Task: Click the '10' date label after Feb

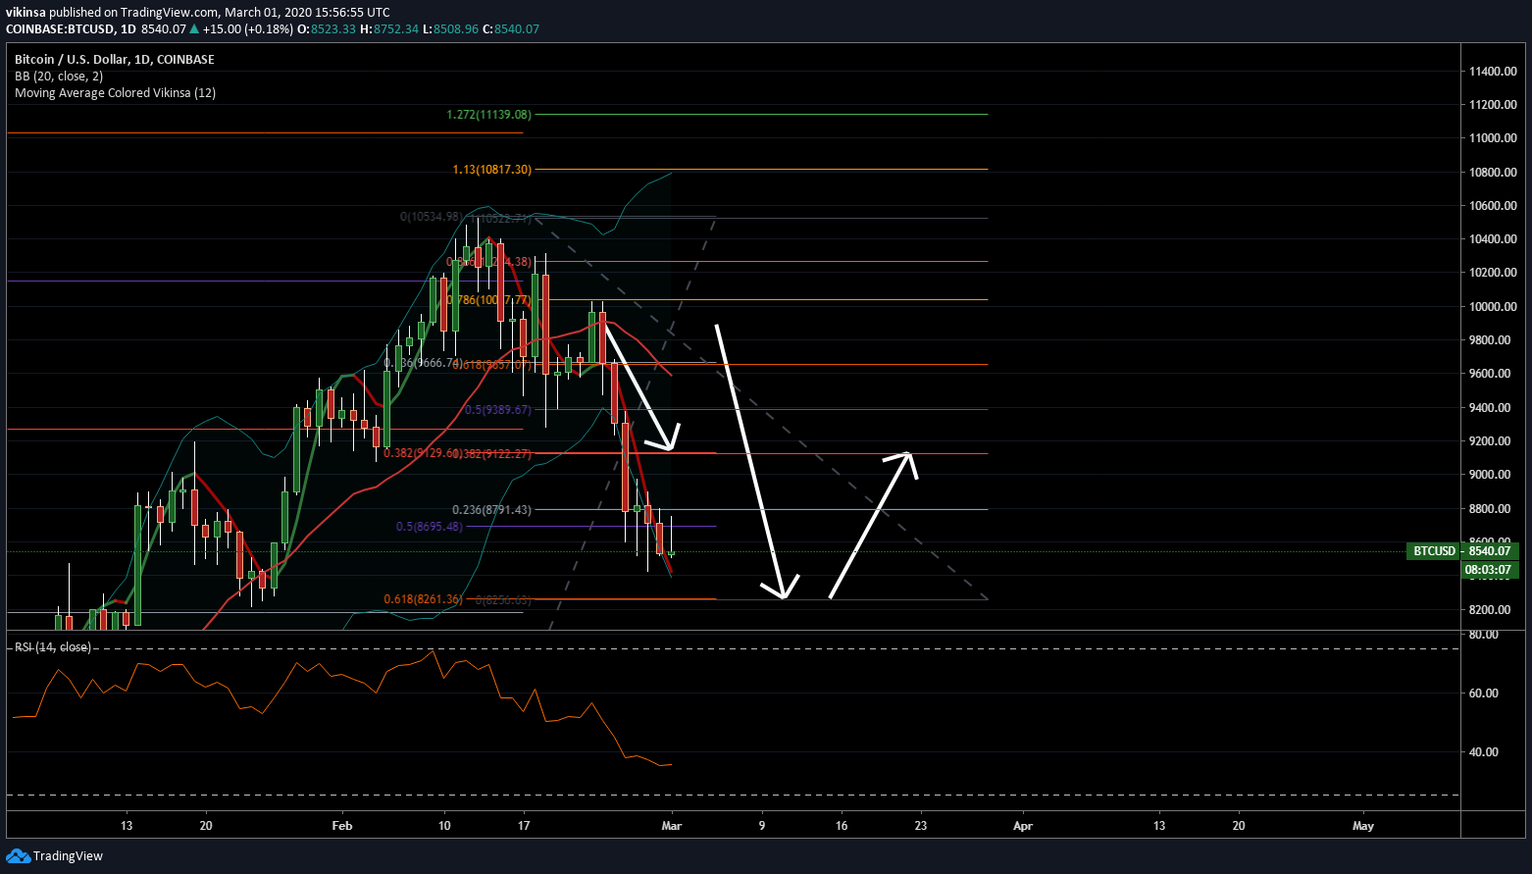Action: (444, 826)
